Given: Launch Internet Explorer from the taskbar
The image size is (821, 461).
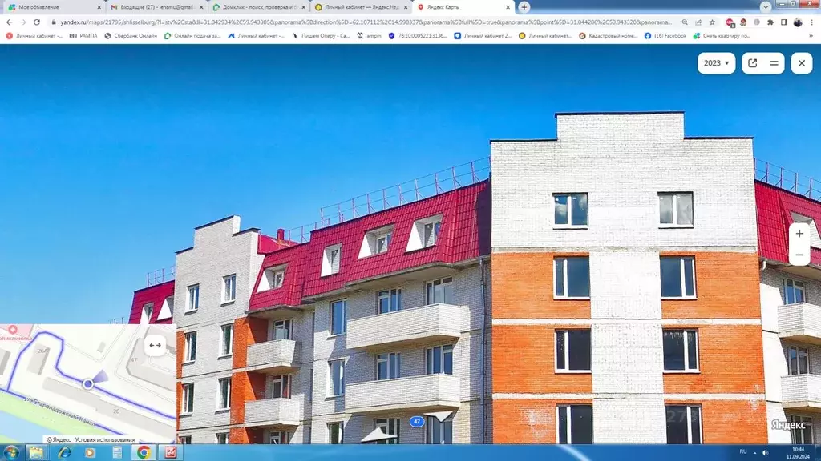Looking at the screenshot, I should point(64,452).
